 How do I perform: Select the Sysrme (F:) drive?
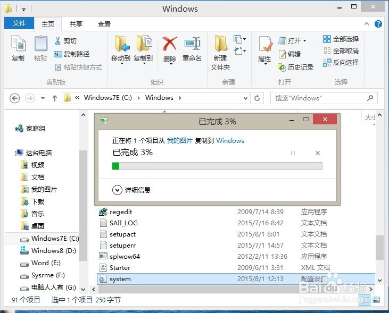pyautogui.click(x=43, y=275)
